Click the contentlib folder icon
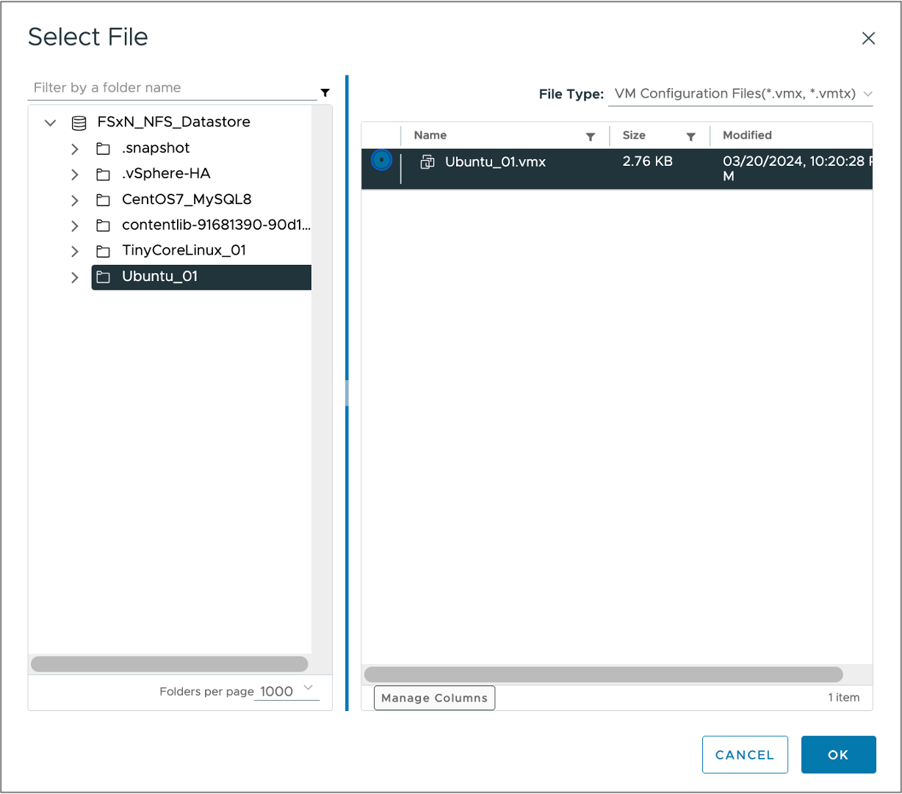Image resolution: width=902 pixels, height=794 pixels. click(x=103, y=226)
